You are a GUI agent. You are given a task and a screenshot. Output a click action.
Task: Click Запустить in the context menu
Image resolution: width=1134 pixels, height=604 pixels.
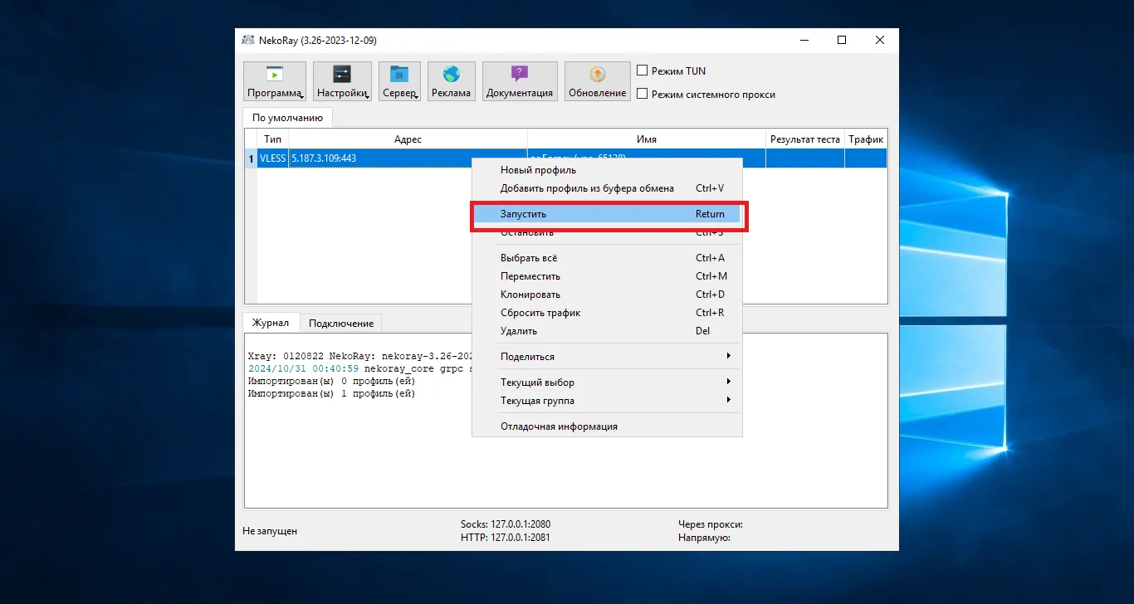click(x=607, y=214)
